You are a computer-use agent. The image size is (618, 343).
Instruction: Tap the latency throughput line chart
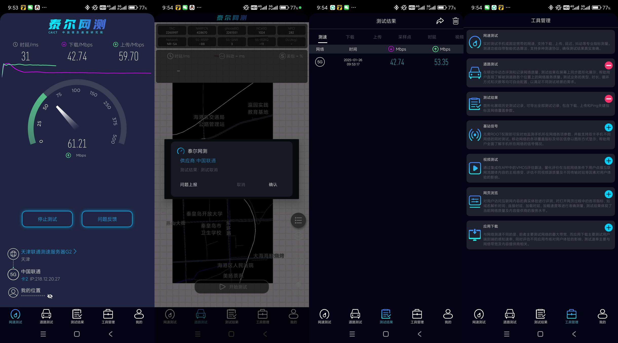pyautogui.click(x=76, y=70)
